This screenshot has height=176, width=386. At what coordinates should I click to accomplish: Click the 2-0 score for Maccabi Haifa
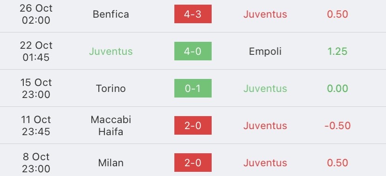click(193, 125)
